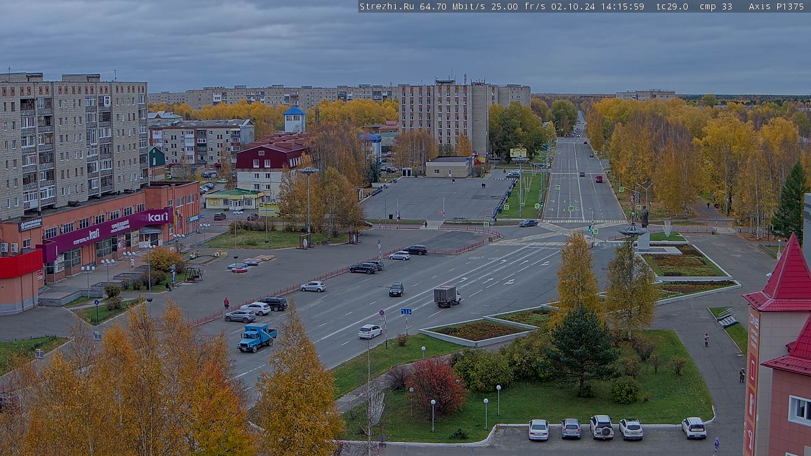The height and width of the screenshot is (456, 811).
Task: Click the Strezhi.Ru overlay text
Action: click(386, 7)
